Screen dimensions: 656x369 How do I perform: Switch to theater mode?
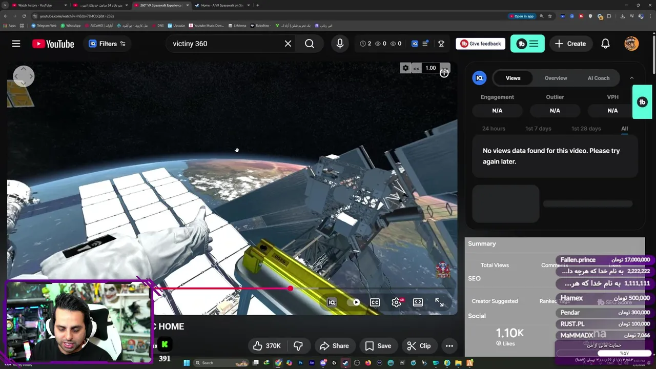point(418,302)
